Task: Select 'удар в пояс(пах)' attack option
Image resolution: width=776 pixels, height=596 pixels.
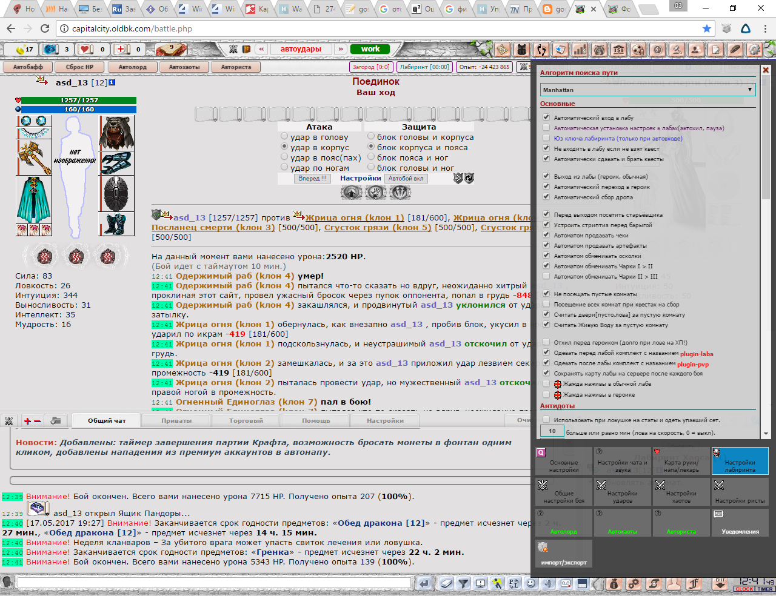Action: tap(284, 157)
